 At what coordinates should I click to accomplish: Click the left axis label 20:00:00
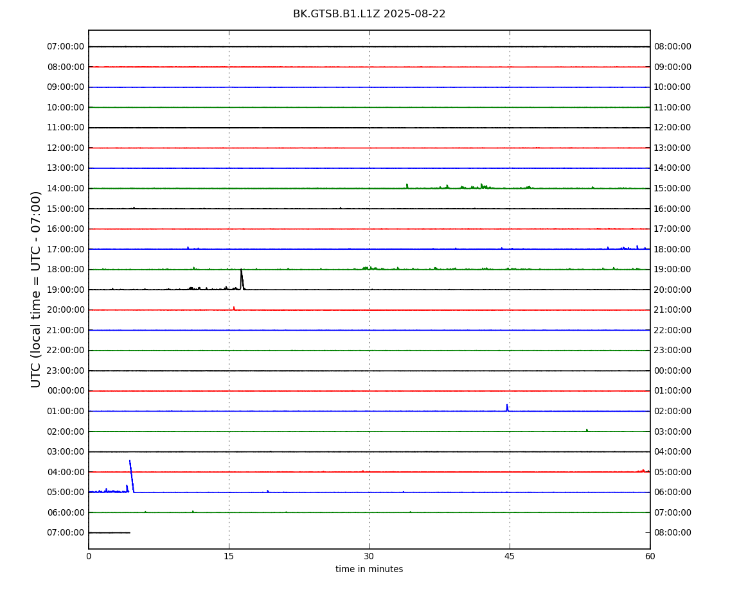[x=66, y=310]
